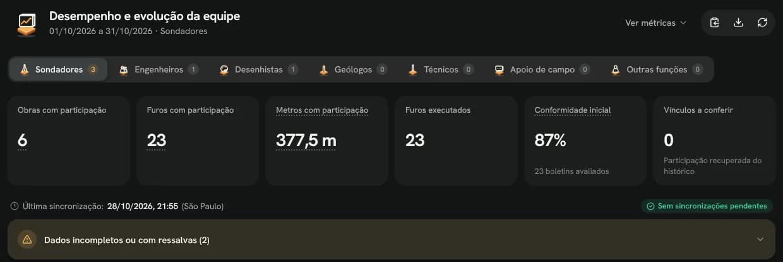The height and width of the screenshot is (262, 783).
Task: Expand the Dados incompletos ou com ressalvas chevron
Action: (760, 239)
